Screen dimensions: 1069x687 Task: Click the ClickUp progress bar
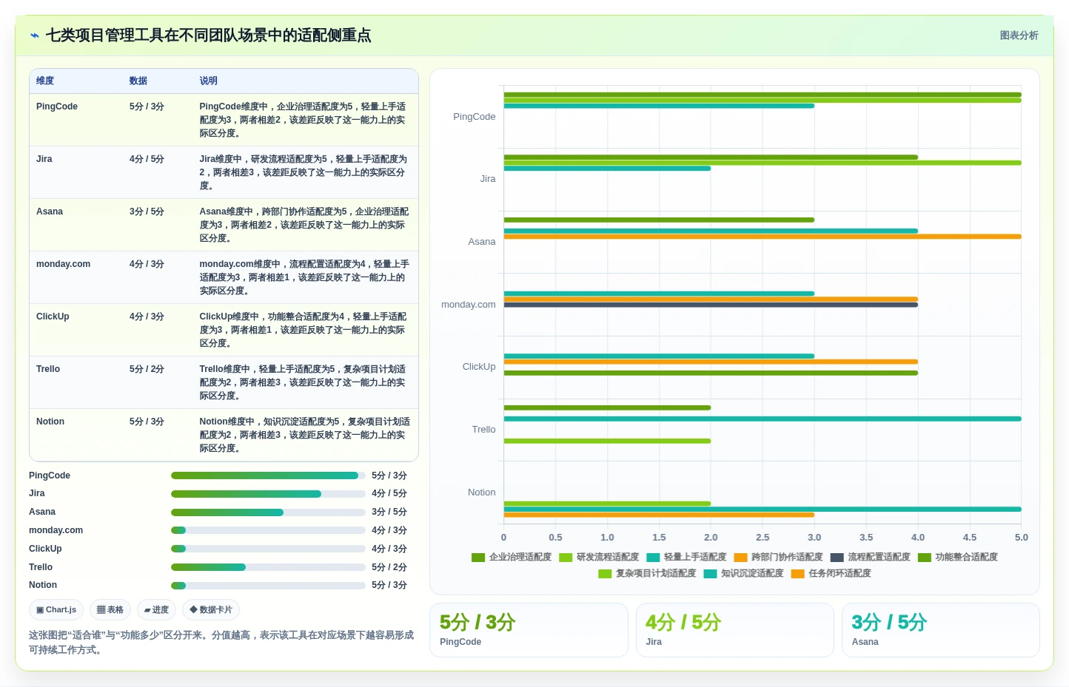click(x=268, y=549)
